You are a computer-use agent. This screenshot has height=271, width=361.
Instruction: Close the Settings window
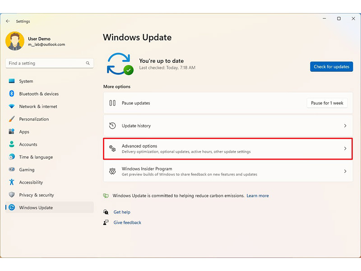(353, 19)
